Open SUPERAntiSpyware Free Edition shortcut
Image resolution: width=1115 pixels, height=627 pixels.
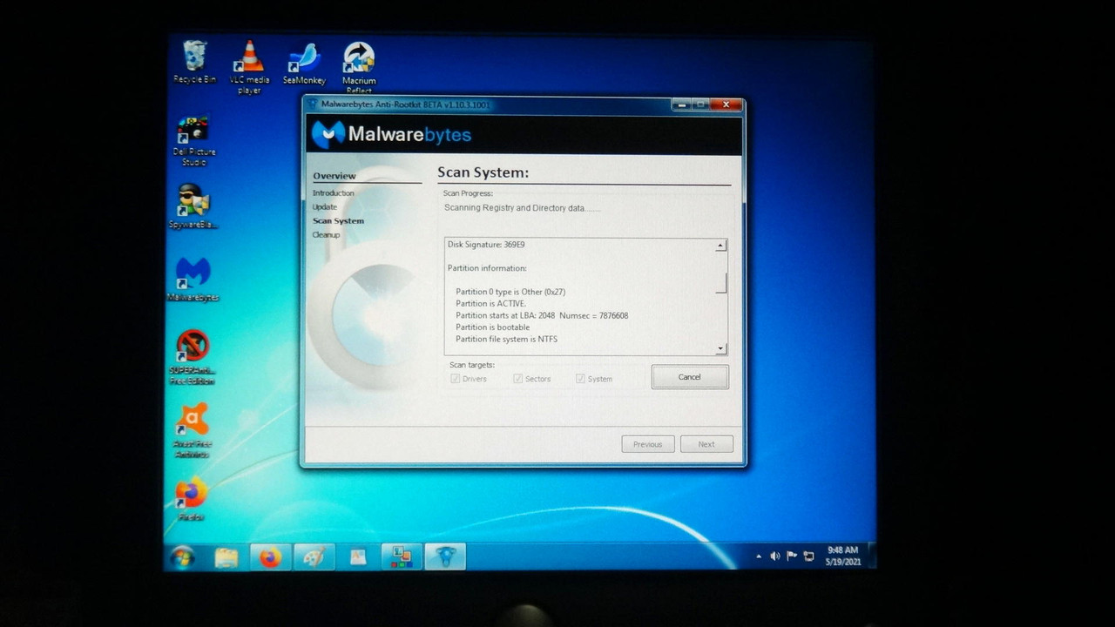coord(193,357)
